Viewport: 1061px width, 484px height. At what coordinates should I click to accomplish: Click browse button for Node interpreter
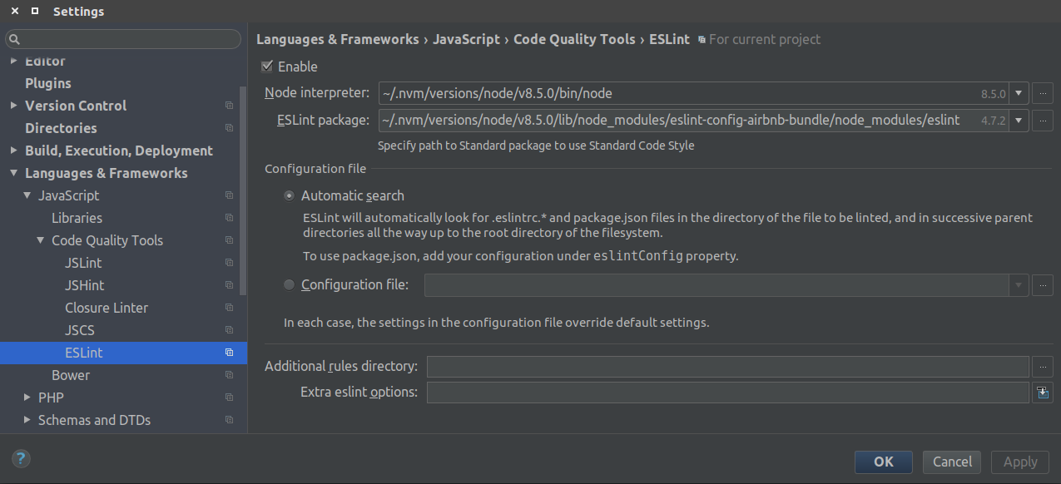click(1043, 93)
